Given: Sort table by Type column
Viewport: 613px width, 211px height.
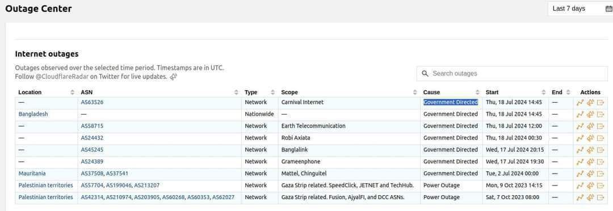Looking at the screenshot, I should [272, 92].
